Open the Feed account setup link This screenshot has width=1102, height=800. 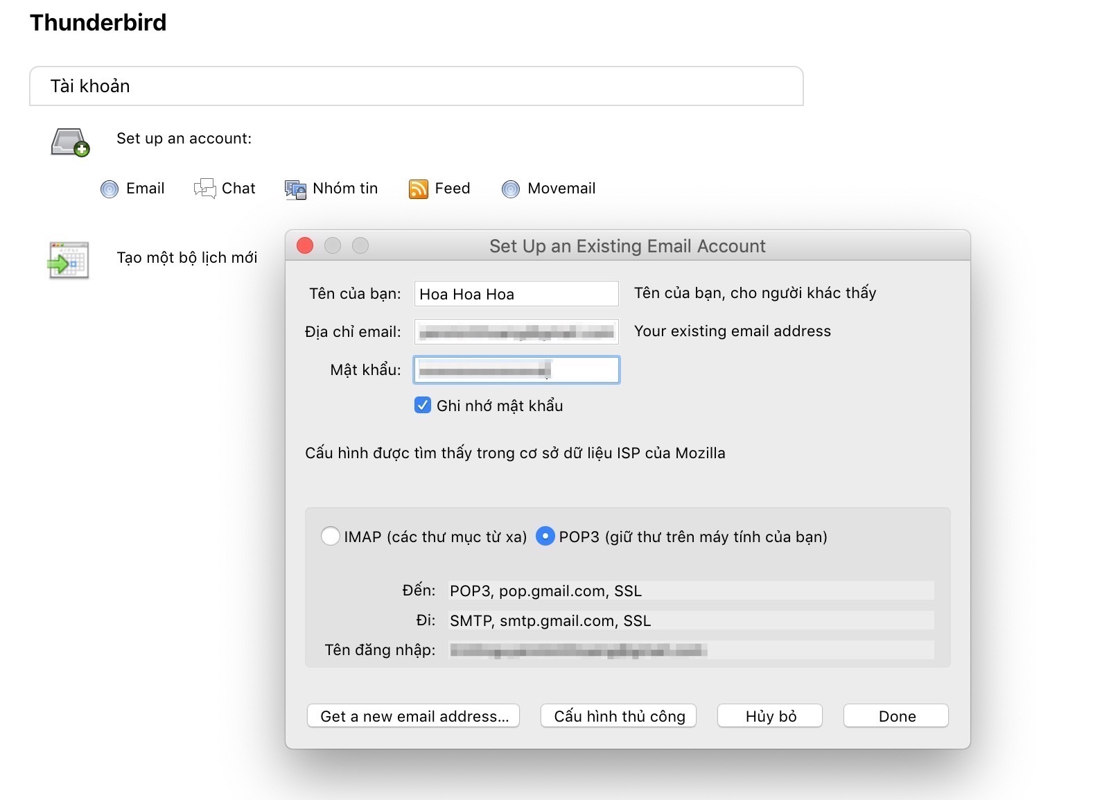point(453,189)
